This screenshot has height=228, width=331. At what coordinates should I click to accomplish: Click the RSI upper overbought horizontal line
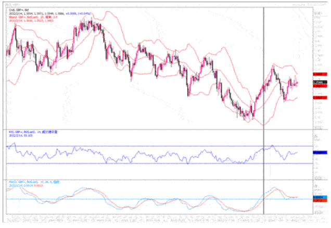[x=156, y=146]
